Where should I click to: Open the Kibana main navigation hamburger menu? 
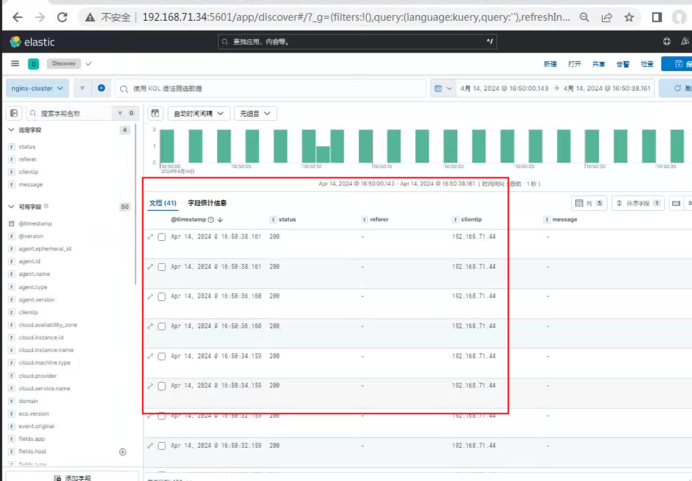[15, 64]
